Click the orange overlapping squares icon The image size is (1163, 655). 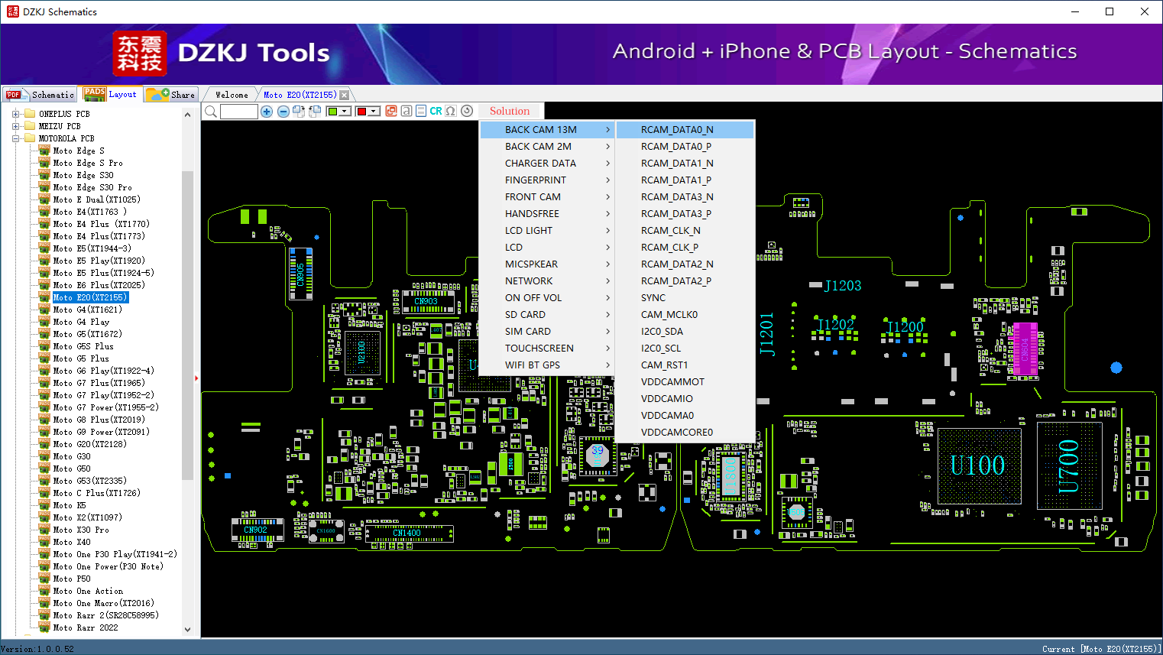pyautogui.click(x=391, y=112)
